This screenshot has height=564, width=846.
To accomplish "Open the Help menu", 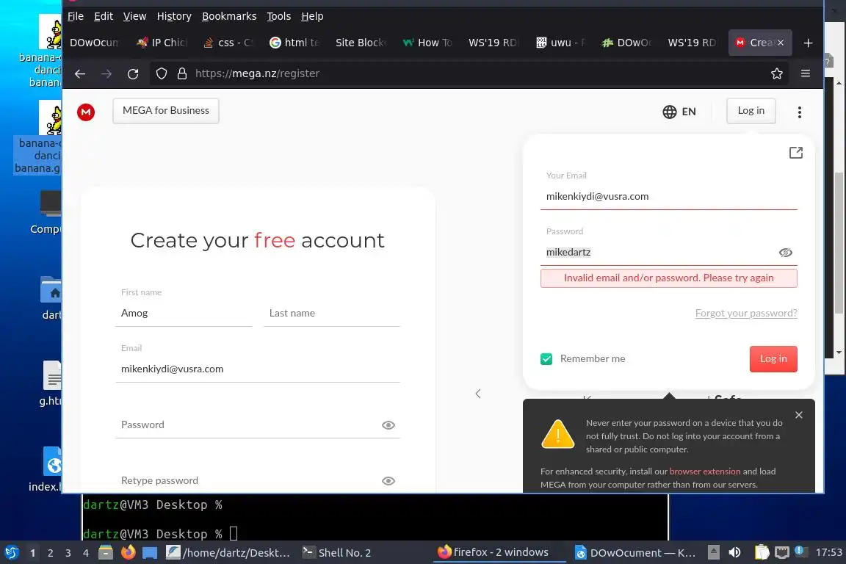I will click(312, 16).
